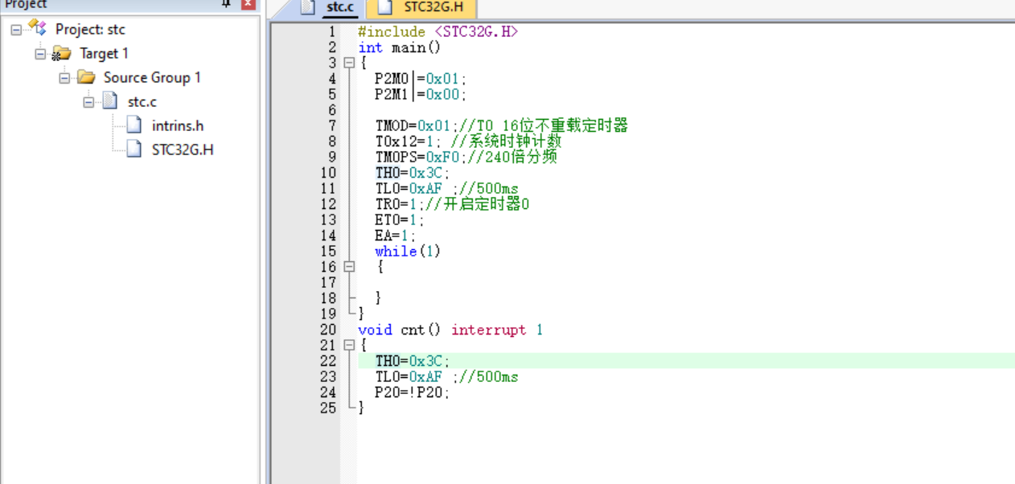Select stc.c in the project tree
Screen dimensions: 1015x484
coord(142,101)
